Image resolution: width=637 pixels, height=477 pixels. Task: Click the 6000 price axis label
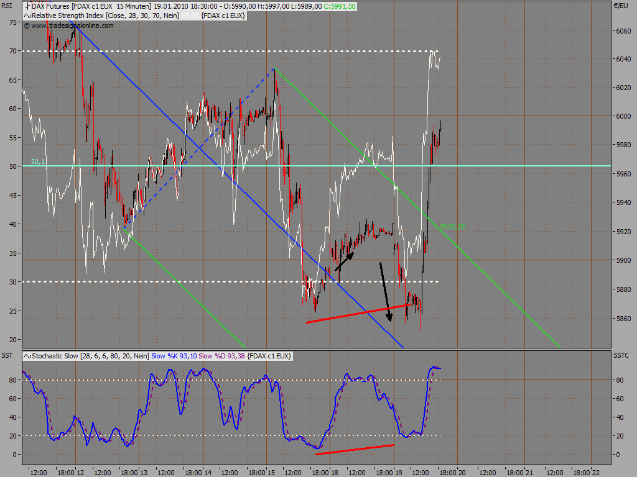[623, 116]
